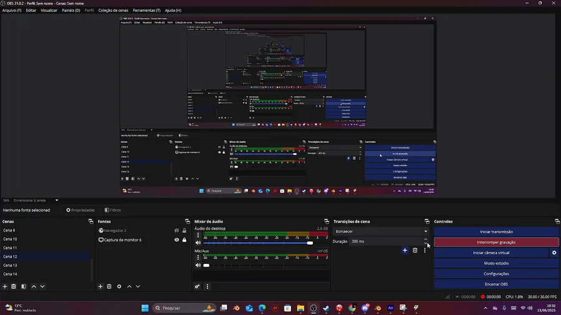Open options dots for Áudio do desktop
This screenshot has width=561, height=315.
(x=198, y=235)
